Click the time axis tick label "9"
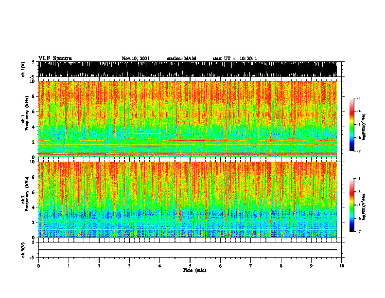385x298 pixels. point(311,266)
